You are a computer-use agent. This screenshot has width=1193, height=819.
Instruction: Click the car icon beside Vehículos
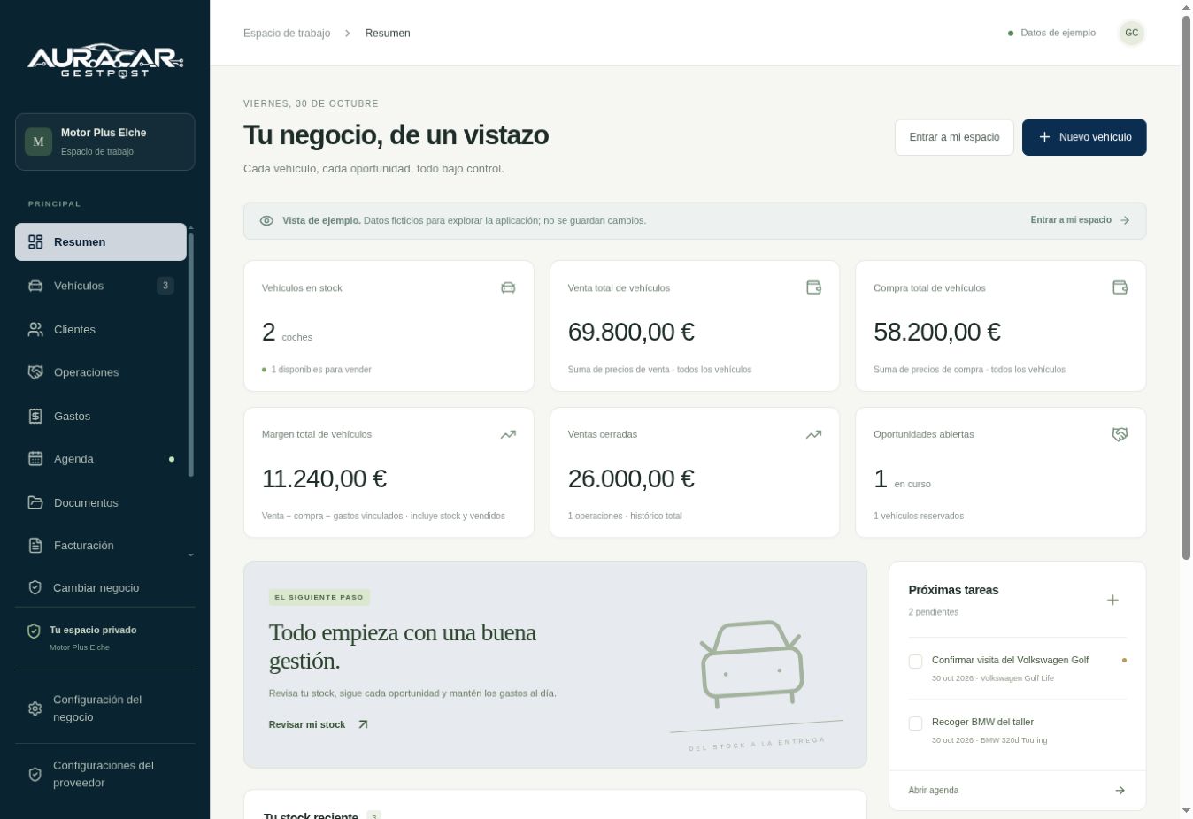35,286
